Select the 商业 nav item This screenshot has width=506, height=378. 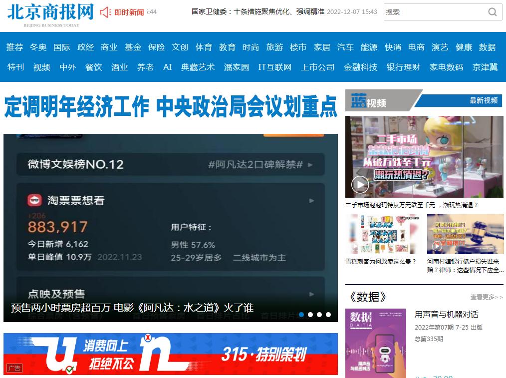(109, 47)
